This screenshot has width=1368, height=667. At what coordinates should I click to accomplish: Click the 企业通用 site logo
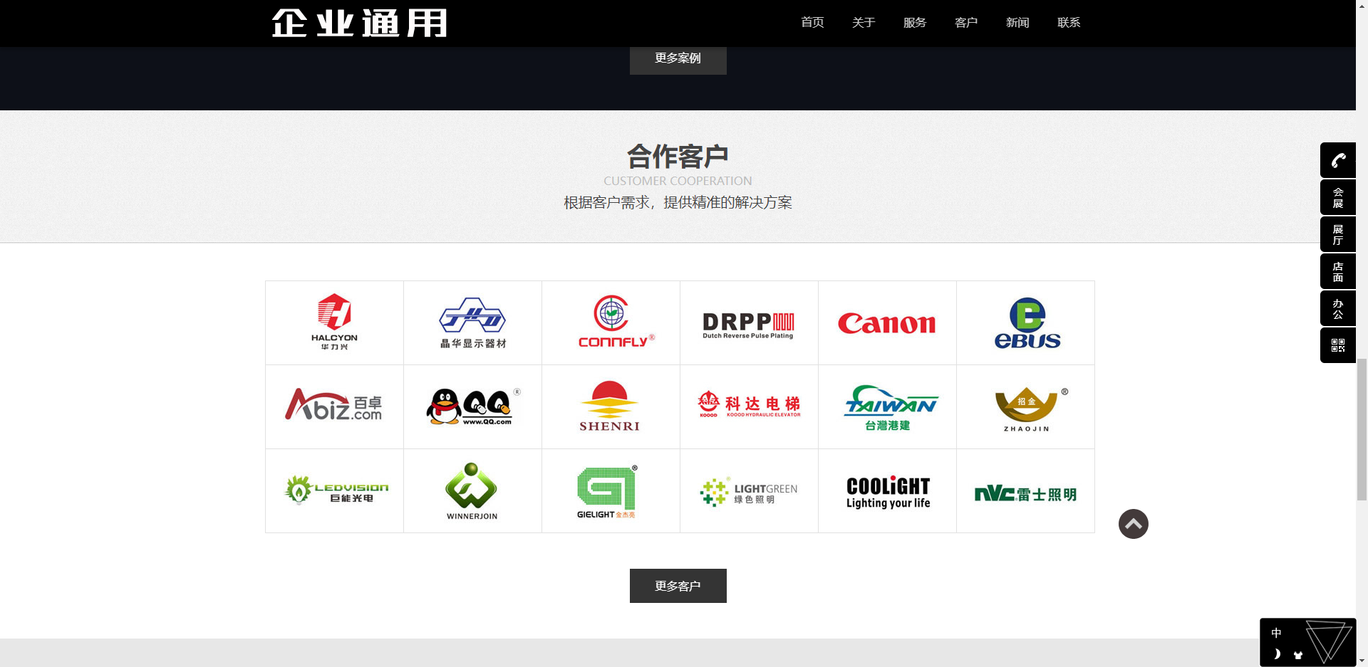[360, 23]
